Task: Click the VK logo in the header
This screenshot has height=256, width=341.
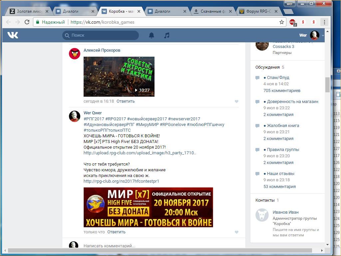Action: pos(13,35)
